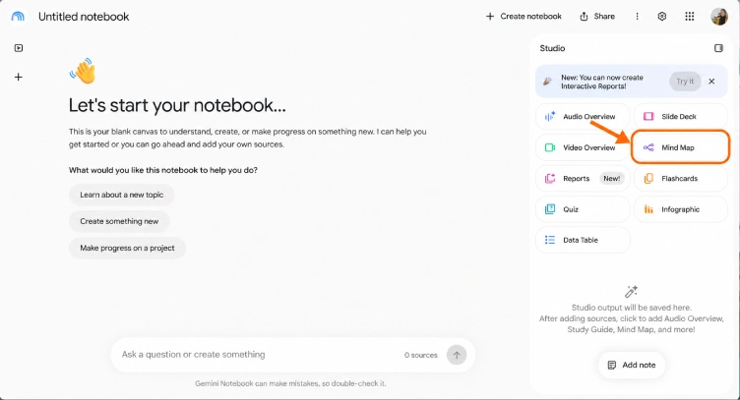Viewport: 740px width, 400px height.
Task: Click the send arrow button
Action: tap(457, 355)
